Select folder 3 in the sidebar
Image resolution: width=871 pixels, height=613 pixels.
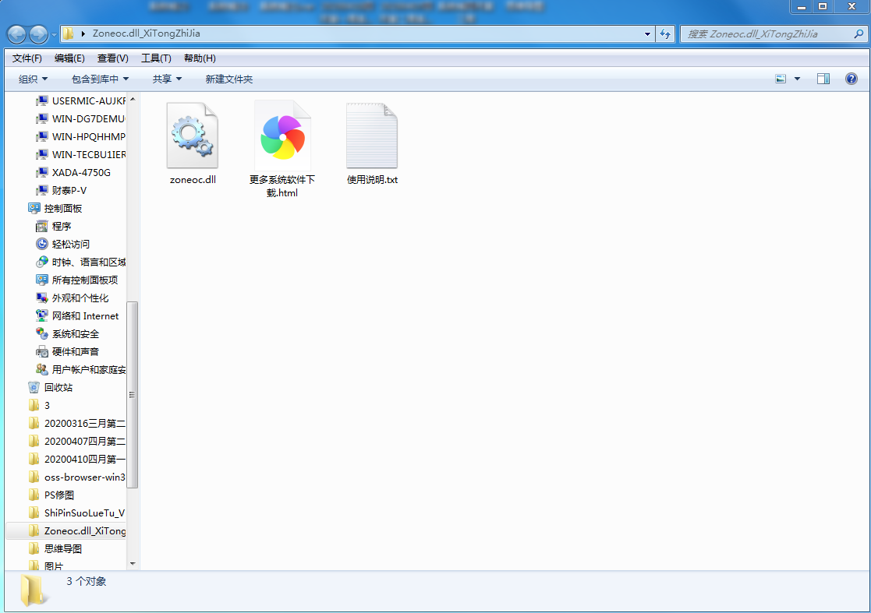pos(47,406)
